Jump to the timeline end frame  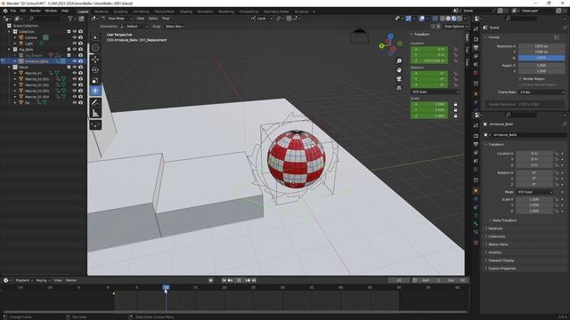(254, 280)
